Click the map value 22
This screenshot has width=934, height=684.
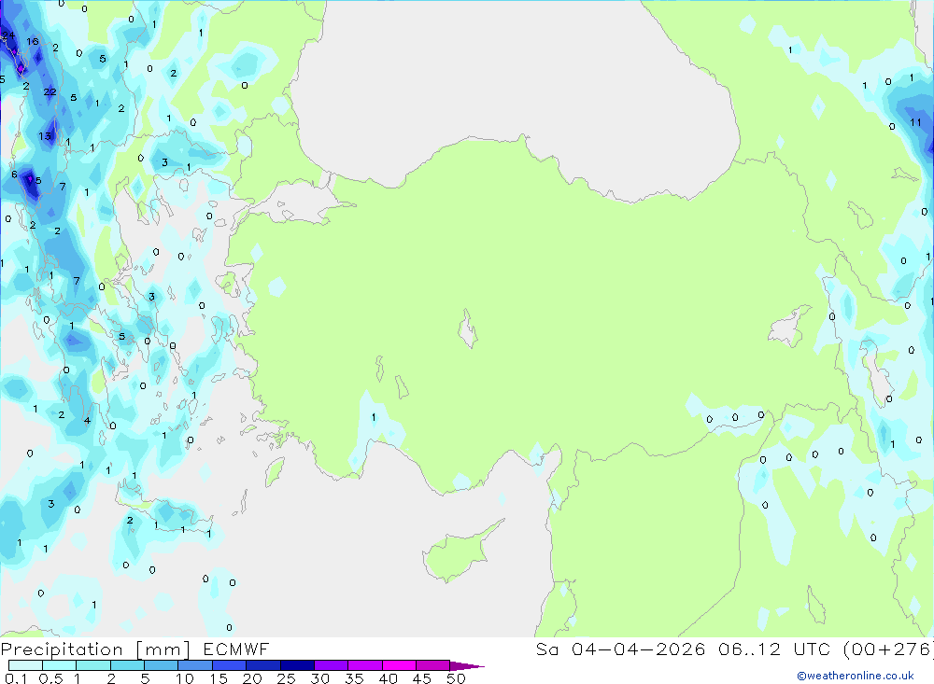coord(50,91)
